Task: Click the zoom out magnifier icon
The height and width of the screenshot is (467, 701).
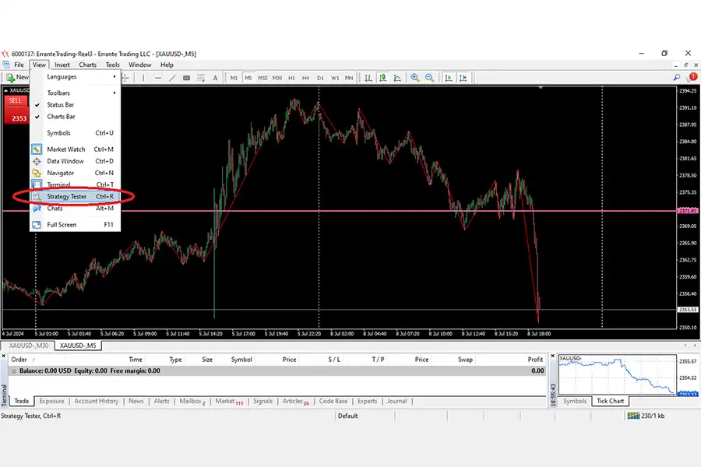Action: tap(429, 78)
